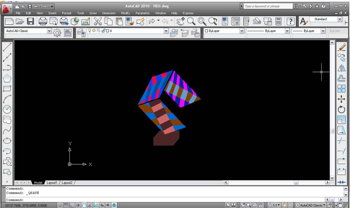
Task: Expand the layer list dropdown showing 0
Action: [166, 31]
